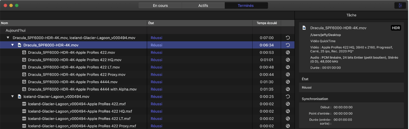This screenshot has height=129, width=409.
Task: Select Iceland-Glacier-Lagoon ProRes 422 Proxy.mxf row
Action: [x=82, y=126]
